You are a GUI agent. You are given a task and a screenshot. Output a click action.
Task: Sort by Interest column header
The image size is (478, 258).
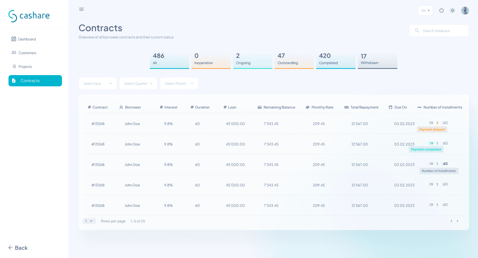[x=168, y=107]
